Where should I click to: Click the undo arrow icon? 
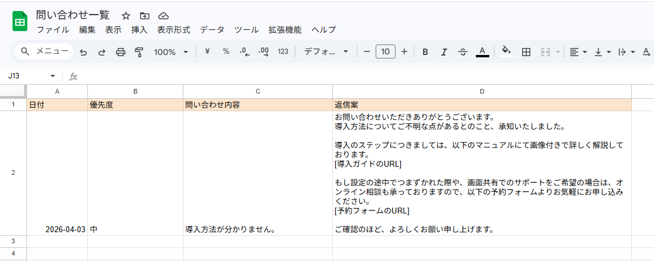coord(83,52)
